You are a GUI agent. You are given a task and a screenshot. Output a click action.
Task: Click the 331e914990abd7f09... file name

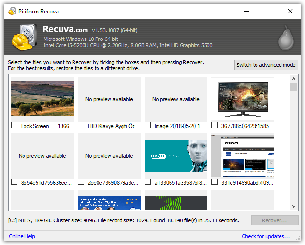click(247, 183)
